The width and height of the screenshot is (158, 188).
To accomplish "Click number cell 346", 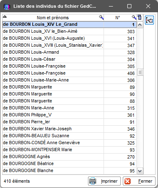I will [x=120, y=129].
